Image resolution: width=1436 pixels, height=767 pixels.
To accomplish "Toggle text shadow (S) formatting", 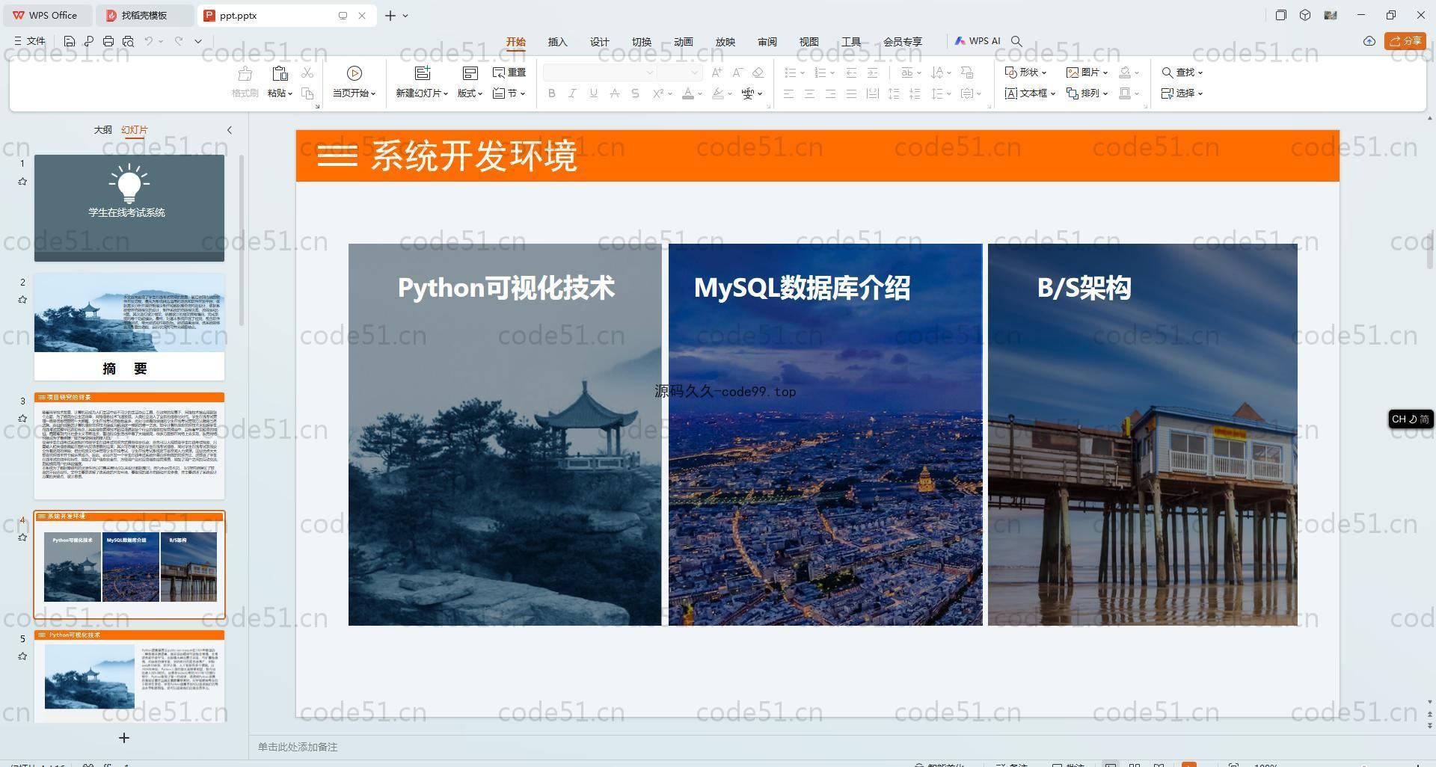I will [635, 93].
